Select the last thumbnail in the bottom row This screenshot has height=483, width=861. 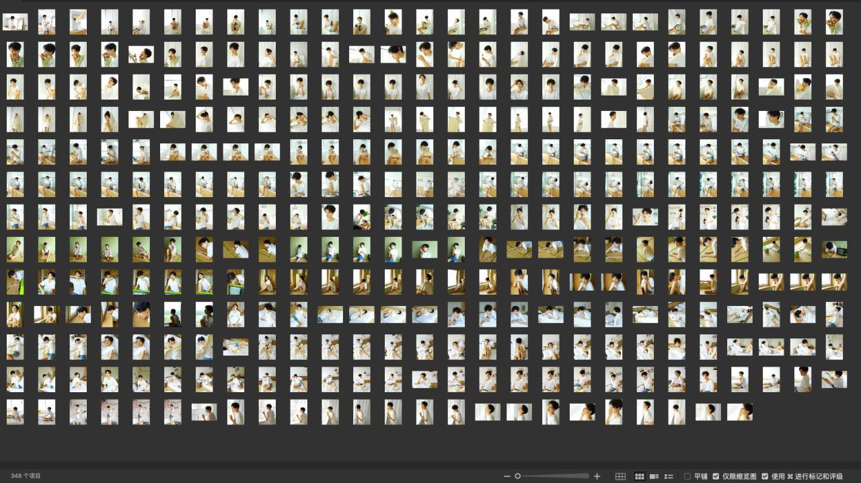click(x=739, y=412)
